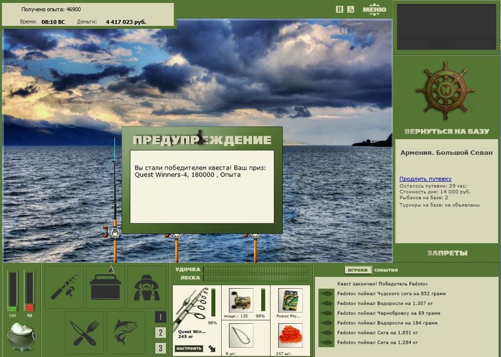This screenshot has height=357, width=501.
Task: Open the МЕНЮ menu
Action: [374, 9]
